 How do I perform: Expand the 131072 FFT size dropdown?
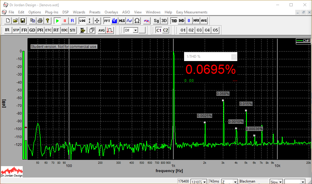[204, 182]
